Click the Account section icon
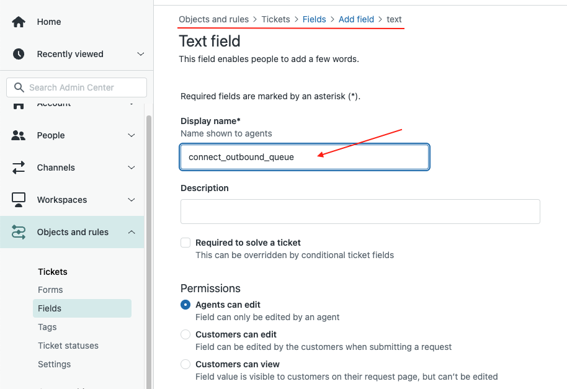Screen dimensions: 567x389 point(18,102)
